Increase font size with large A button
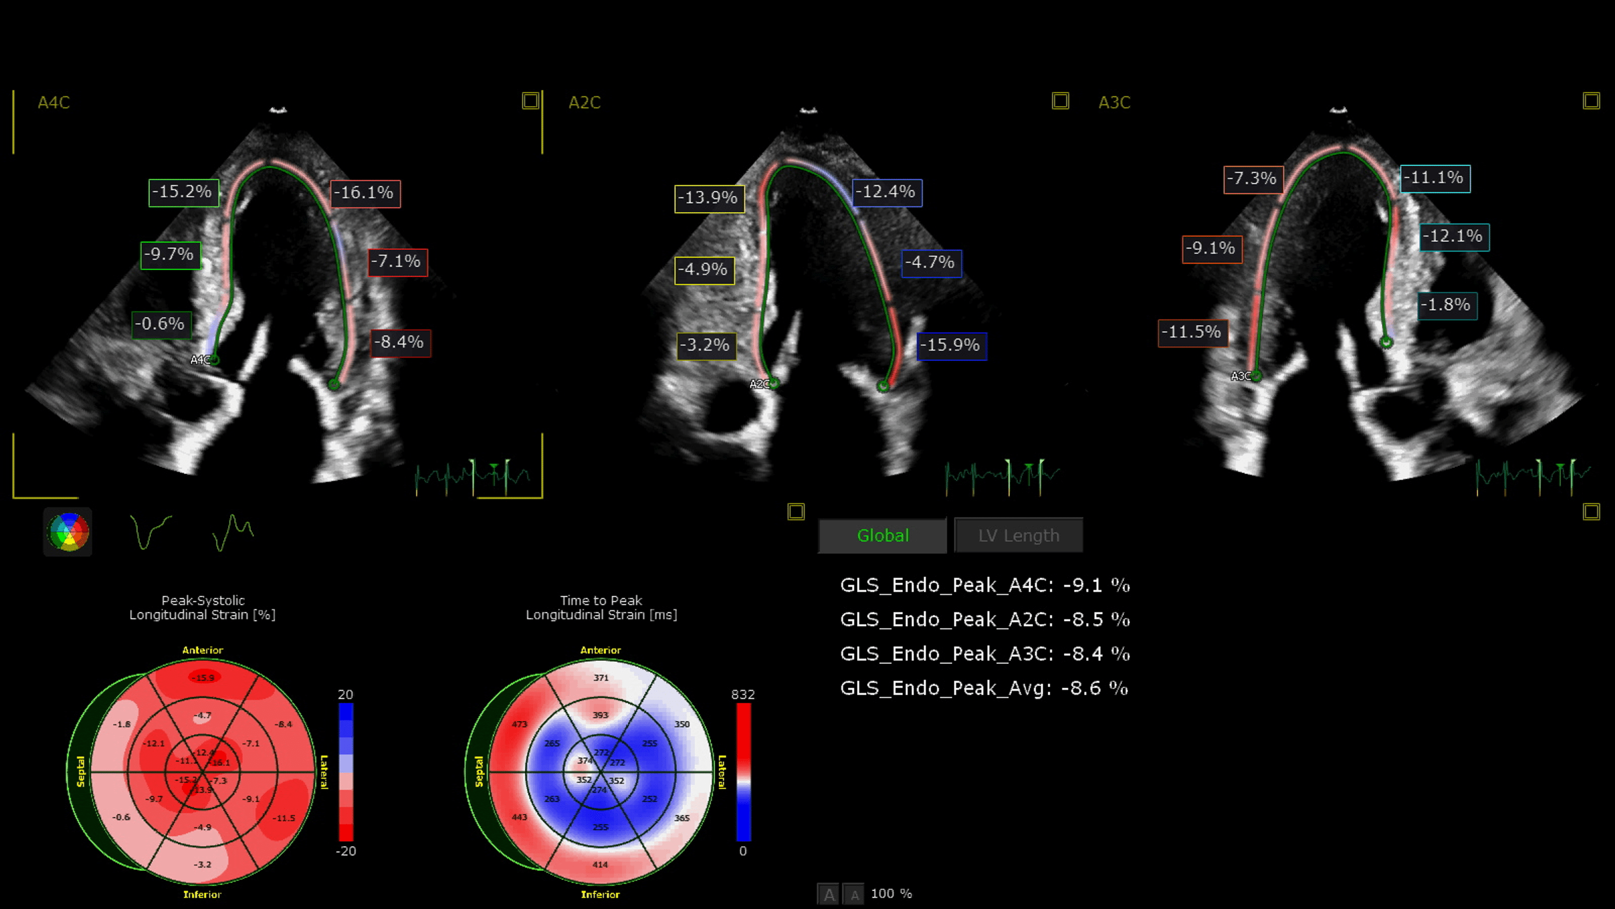1615x909 pixels. [x=829, y=894]
